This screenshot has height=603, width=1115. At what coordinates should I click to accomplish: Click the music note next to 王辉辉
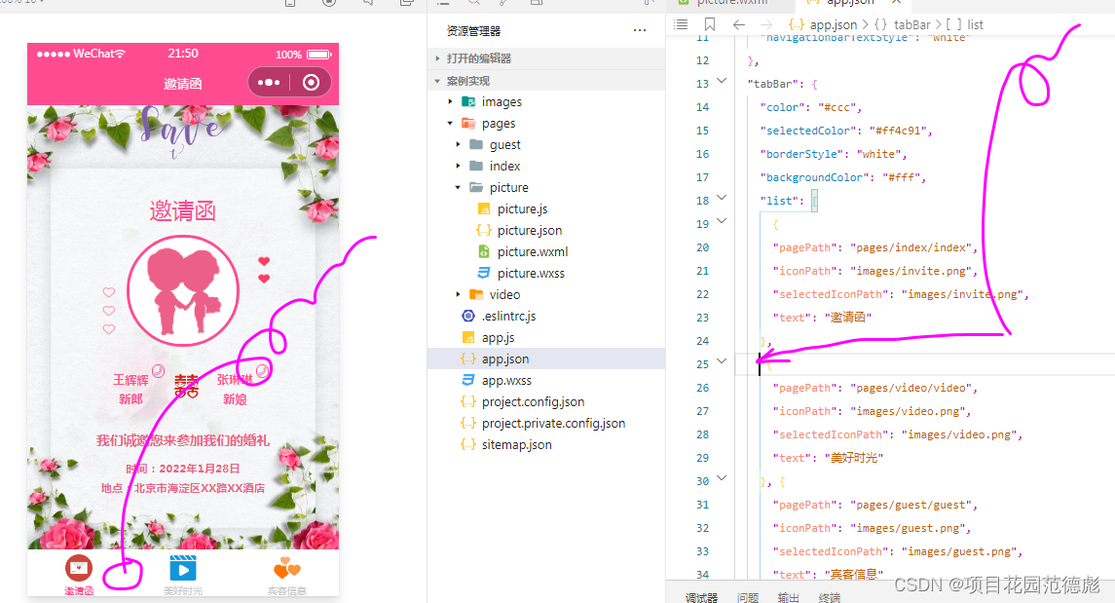(159, 370)
